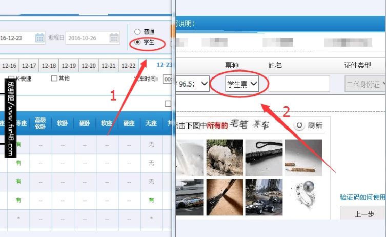
Task: Switch to the 12-20 date tab
Action: pyautogui.click(x=89, y=66)
